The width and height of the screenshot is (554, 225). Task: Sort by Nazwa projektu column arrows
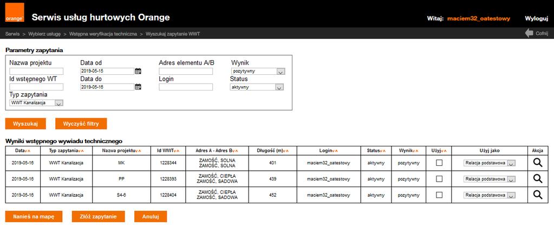(139, 151)
